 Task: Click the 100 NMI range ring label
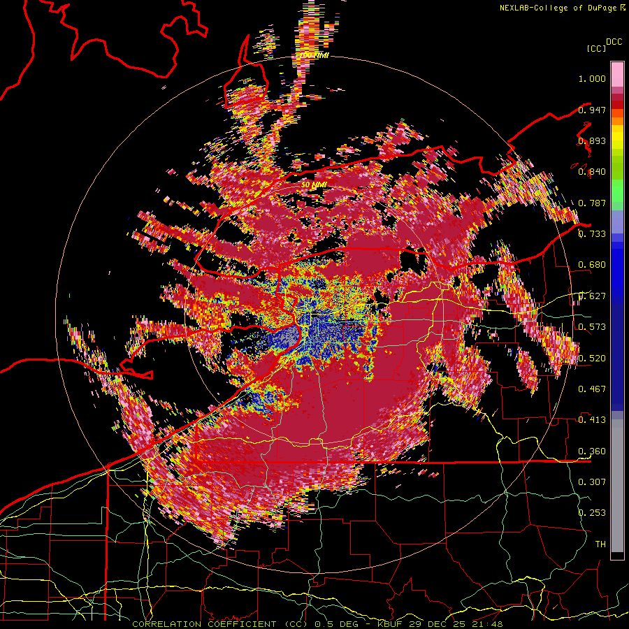(x=314, y=55)
